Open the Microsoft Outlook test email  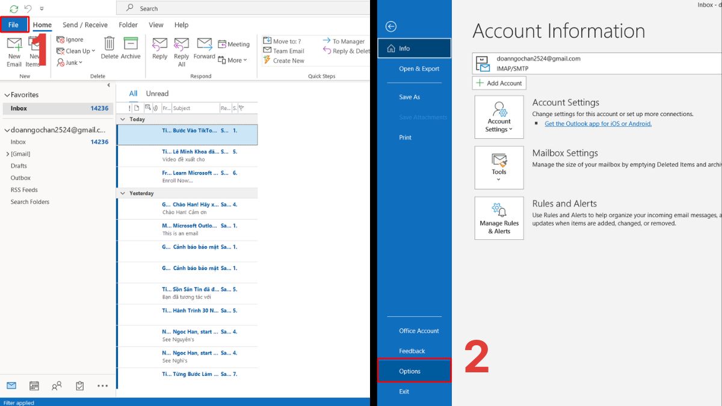pos(187,229)
